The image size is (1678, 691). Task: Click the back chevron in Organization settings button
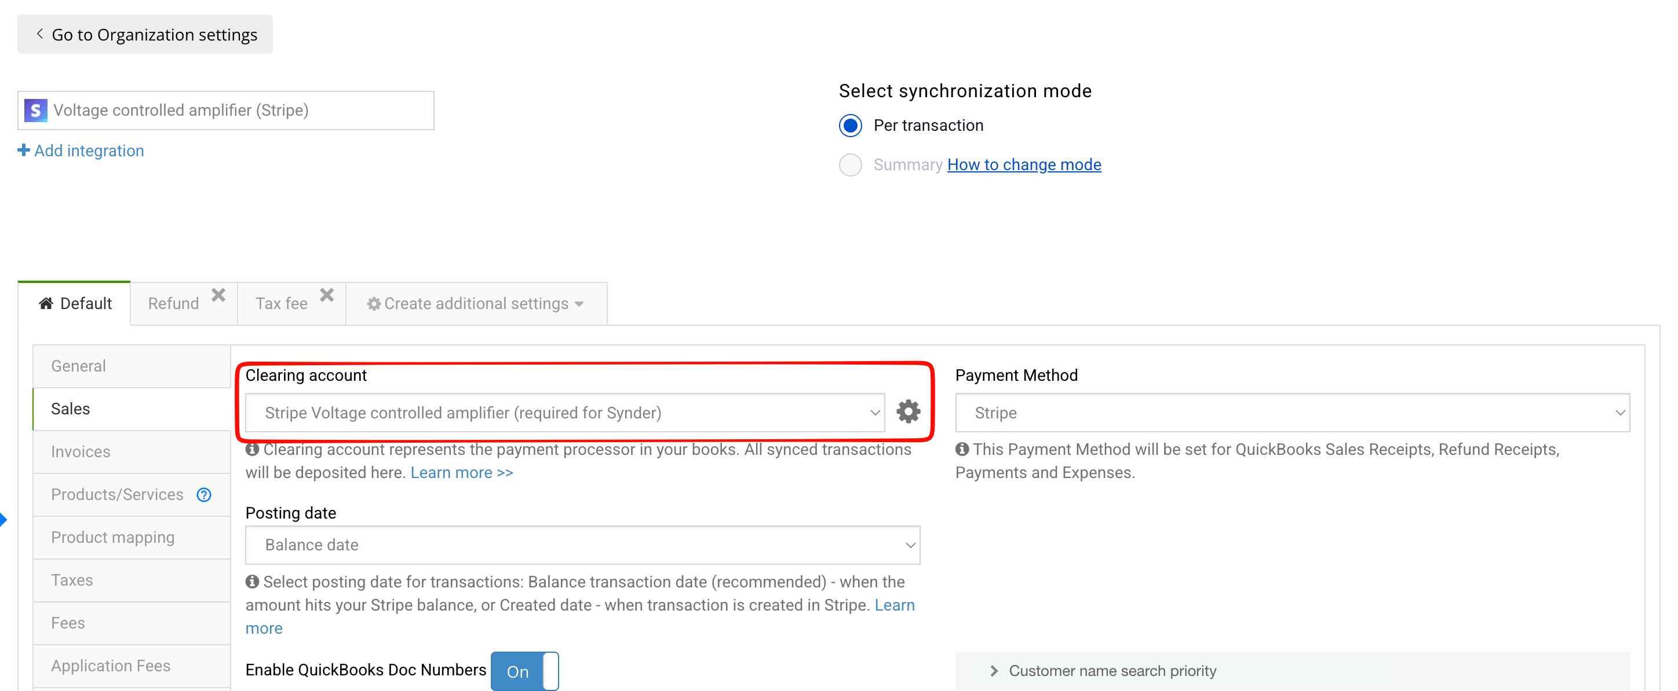coord(40,34)
